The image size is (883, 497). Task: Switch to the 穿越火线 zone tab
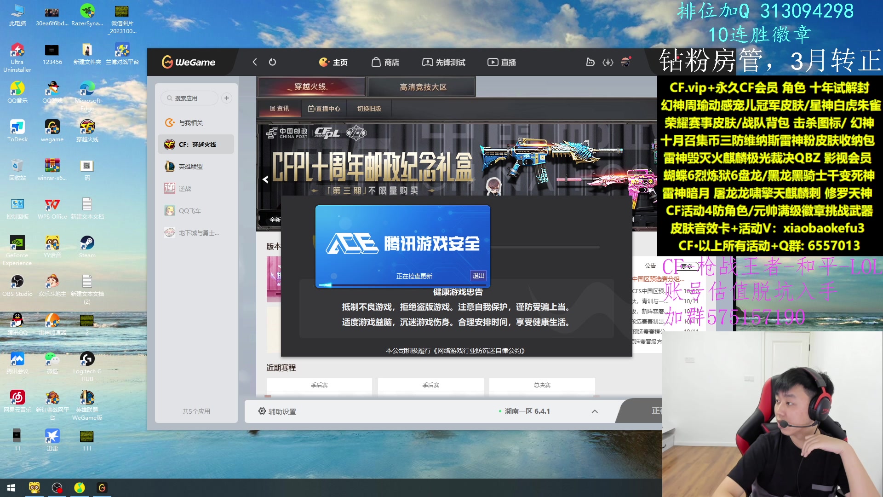click(x=311, y=87)
